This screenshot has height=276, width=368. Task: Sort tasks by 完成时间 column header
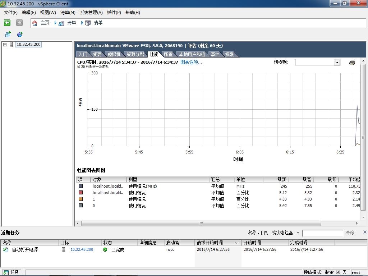[311, 243]
